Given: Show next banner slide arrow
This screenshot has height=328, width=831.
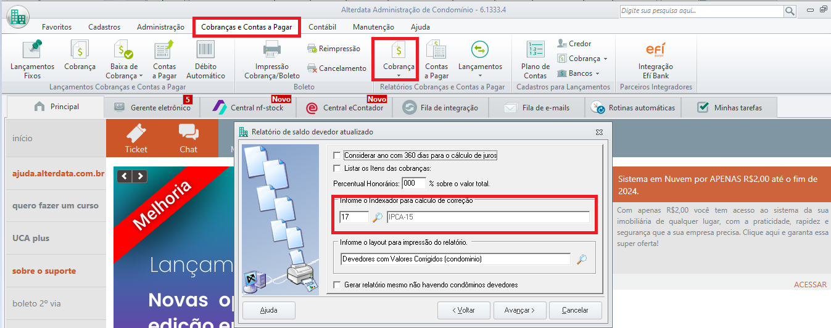Looking at the screenshot, I should point(140,176).
